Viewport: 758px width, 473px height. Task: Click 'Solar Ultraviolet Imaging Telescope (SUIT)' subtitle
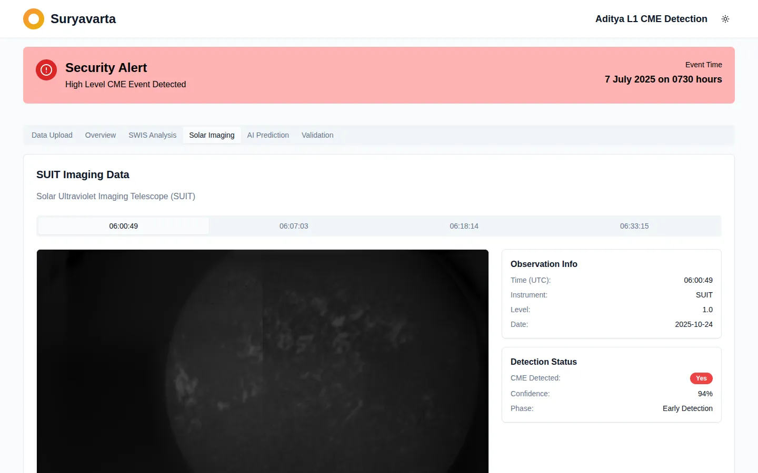click(x=116, y=196)
